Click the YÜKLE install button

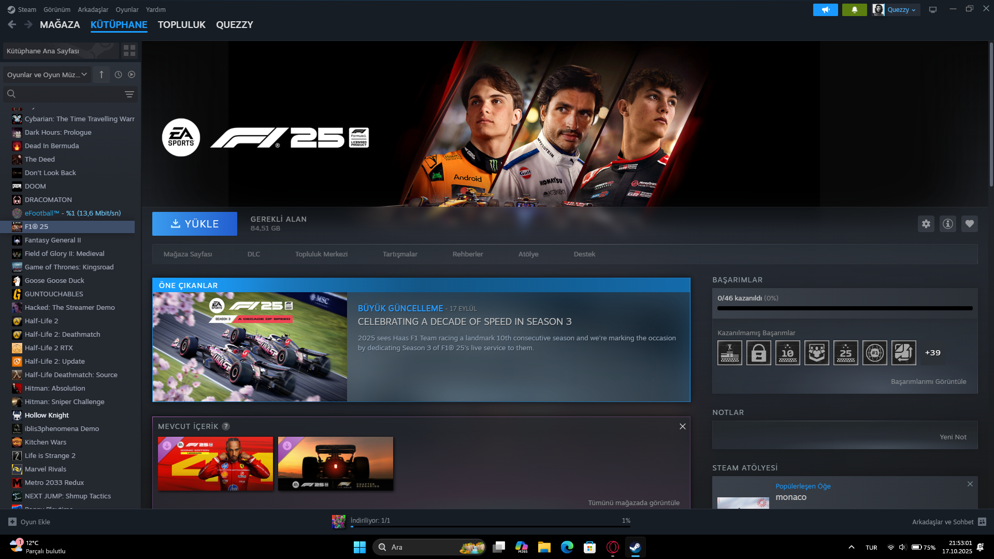pos(195,224)
